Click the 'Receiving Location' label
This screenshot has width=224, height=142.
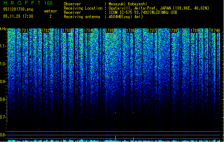click(83, 8)
